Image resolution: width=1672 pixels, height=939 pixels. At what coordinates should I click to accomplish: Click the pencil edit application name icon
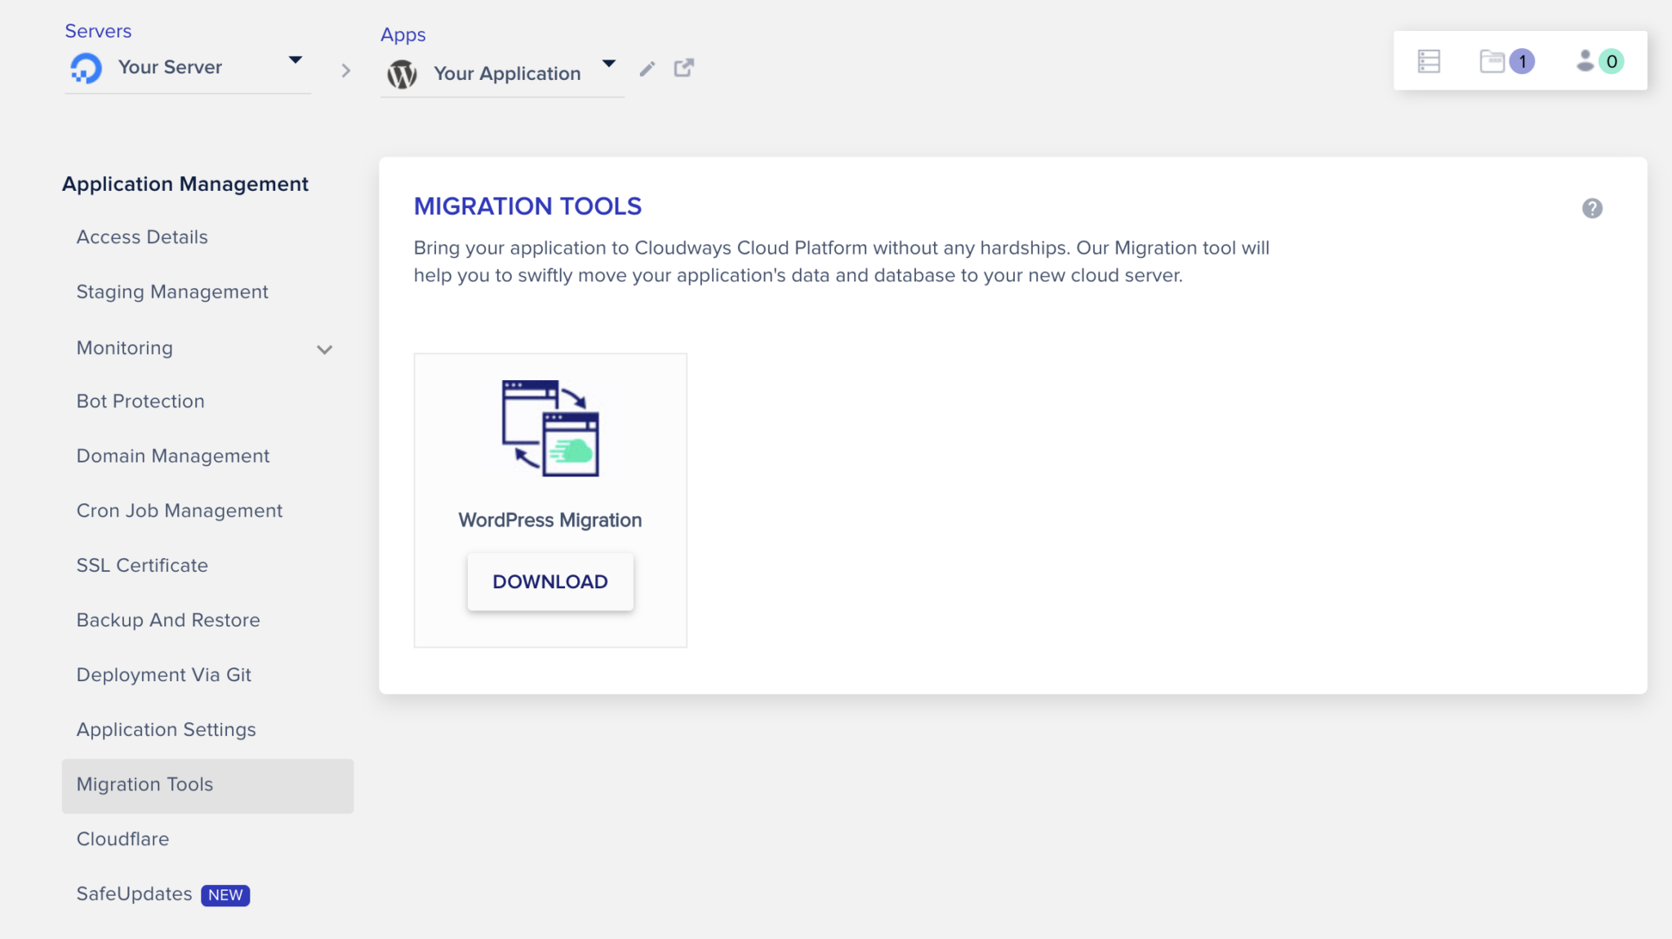[647, 69]
